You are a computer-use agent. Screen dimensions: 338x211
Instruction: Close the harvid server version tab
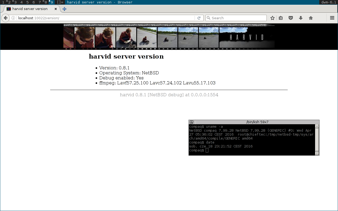point(56,9)
